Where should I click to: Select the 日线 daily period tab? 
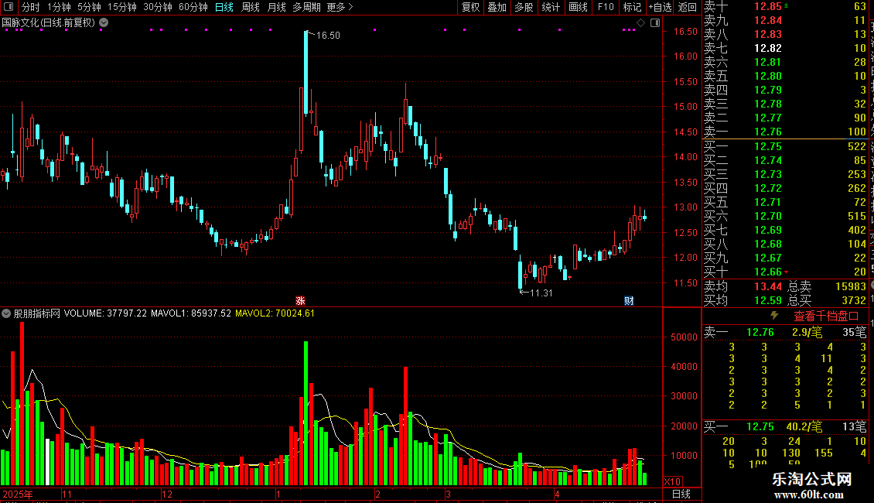224,7
